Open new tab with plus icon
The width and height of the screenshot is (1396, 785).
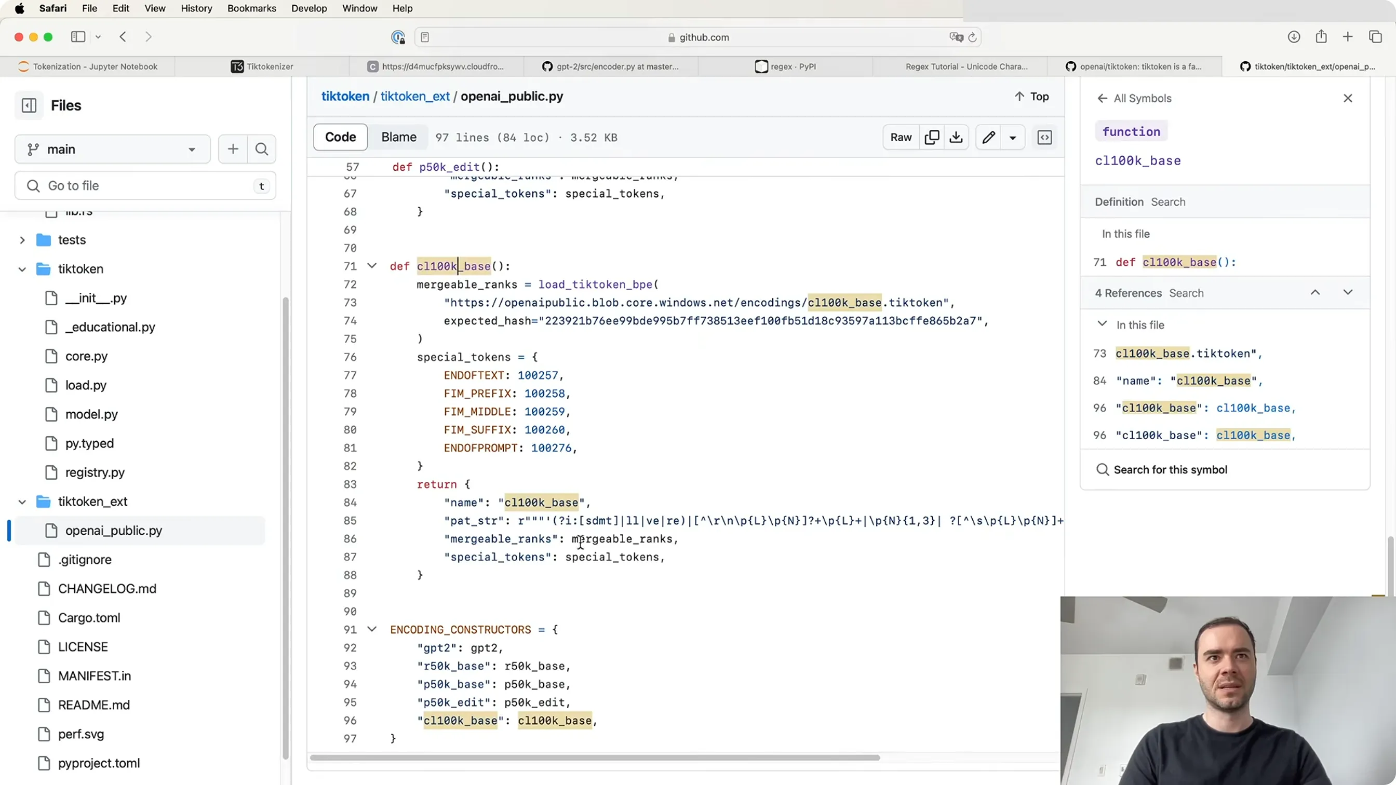(1348, 37)
